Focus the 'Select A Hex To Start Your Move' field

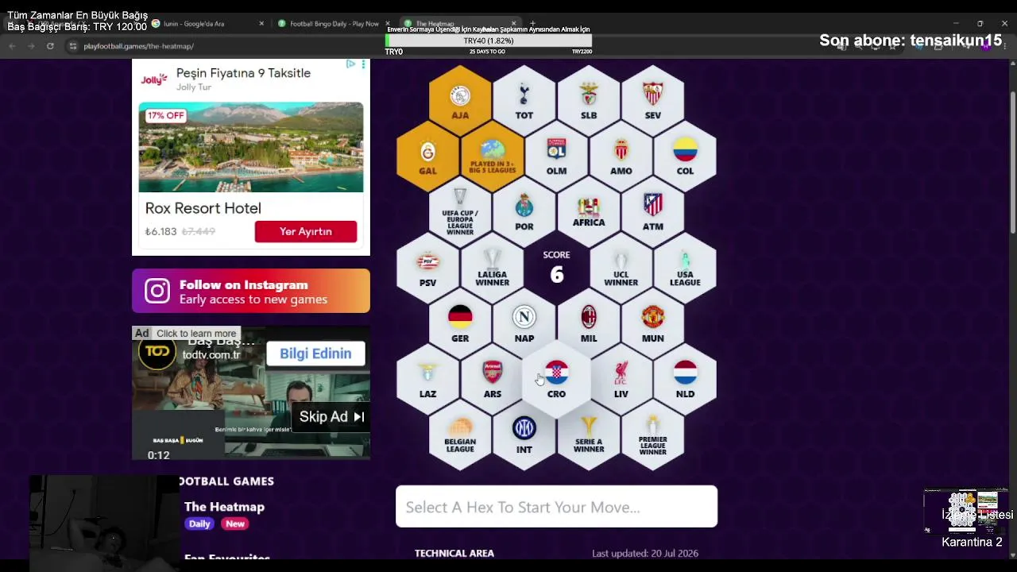pyautogui.click(x=556, y=507)
